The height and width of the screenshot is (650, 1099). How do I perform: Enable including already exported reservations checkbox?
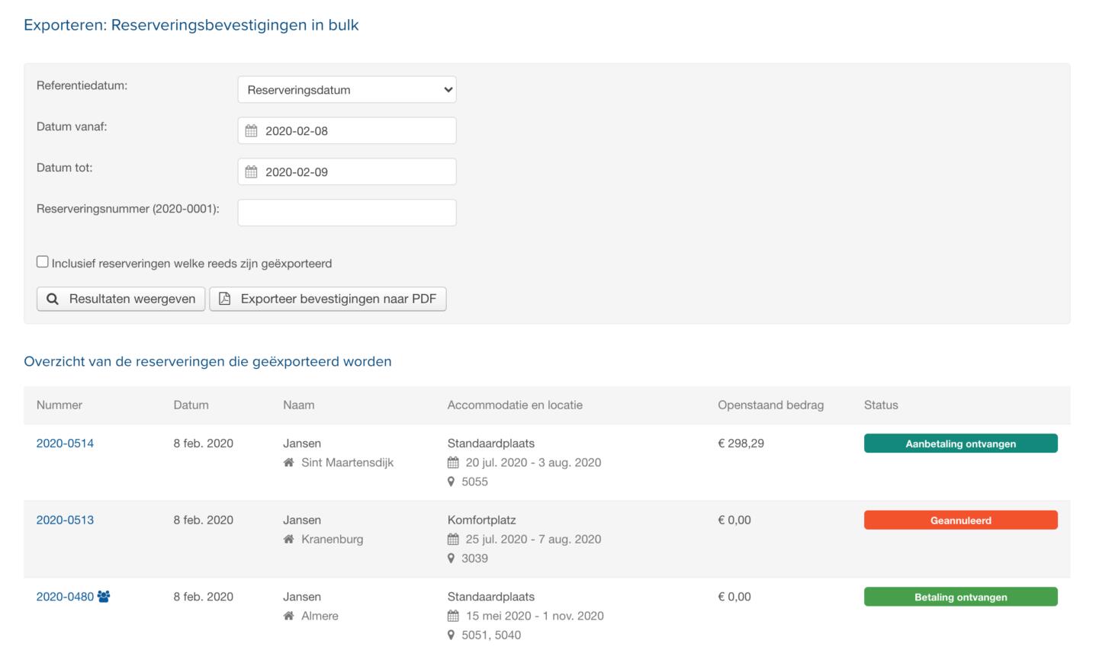point(43,262)
